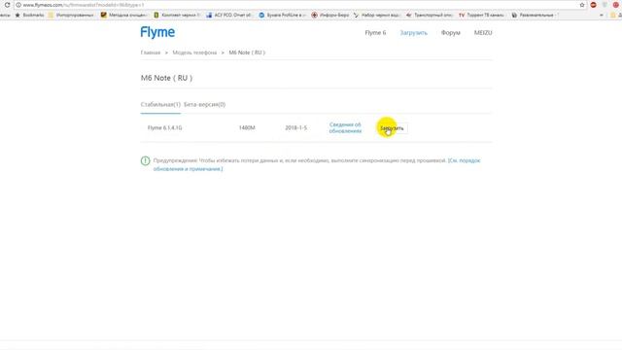Reload the page with the refresh icon
This screenshot has height=350, width=622.
(7, 5)
